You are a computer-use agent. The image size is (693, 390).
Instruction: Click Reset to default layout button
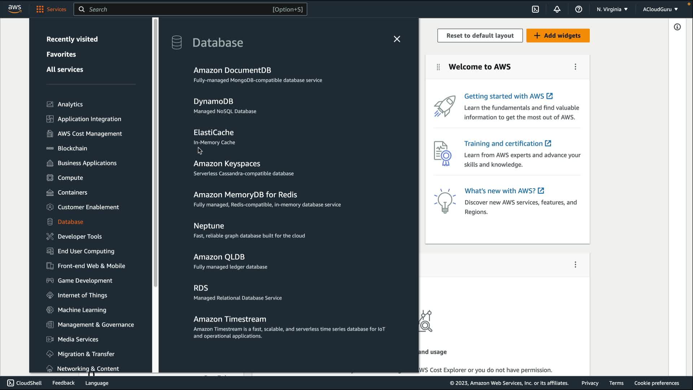click(x=480, y=35)
